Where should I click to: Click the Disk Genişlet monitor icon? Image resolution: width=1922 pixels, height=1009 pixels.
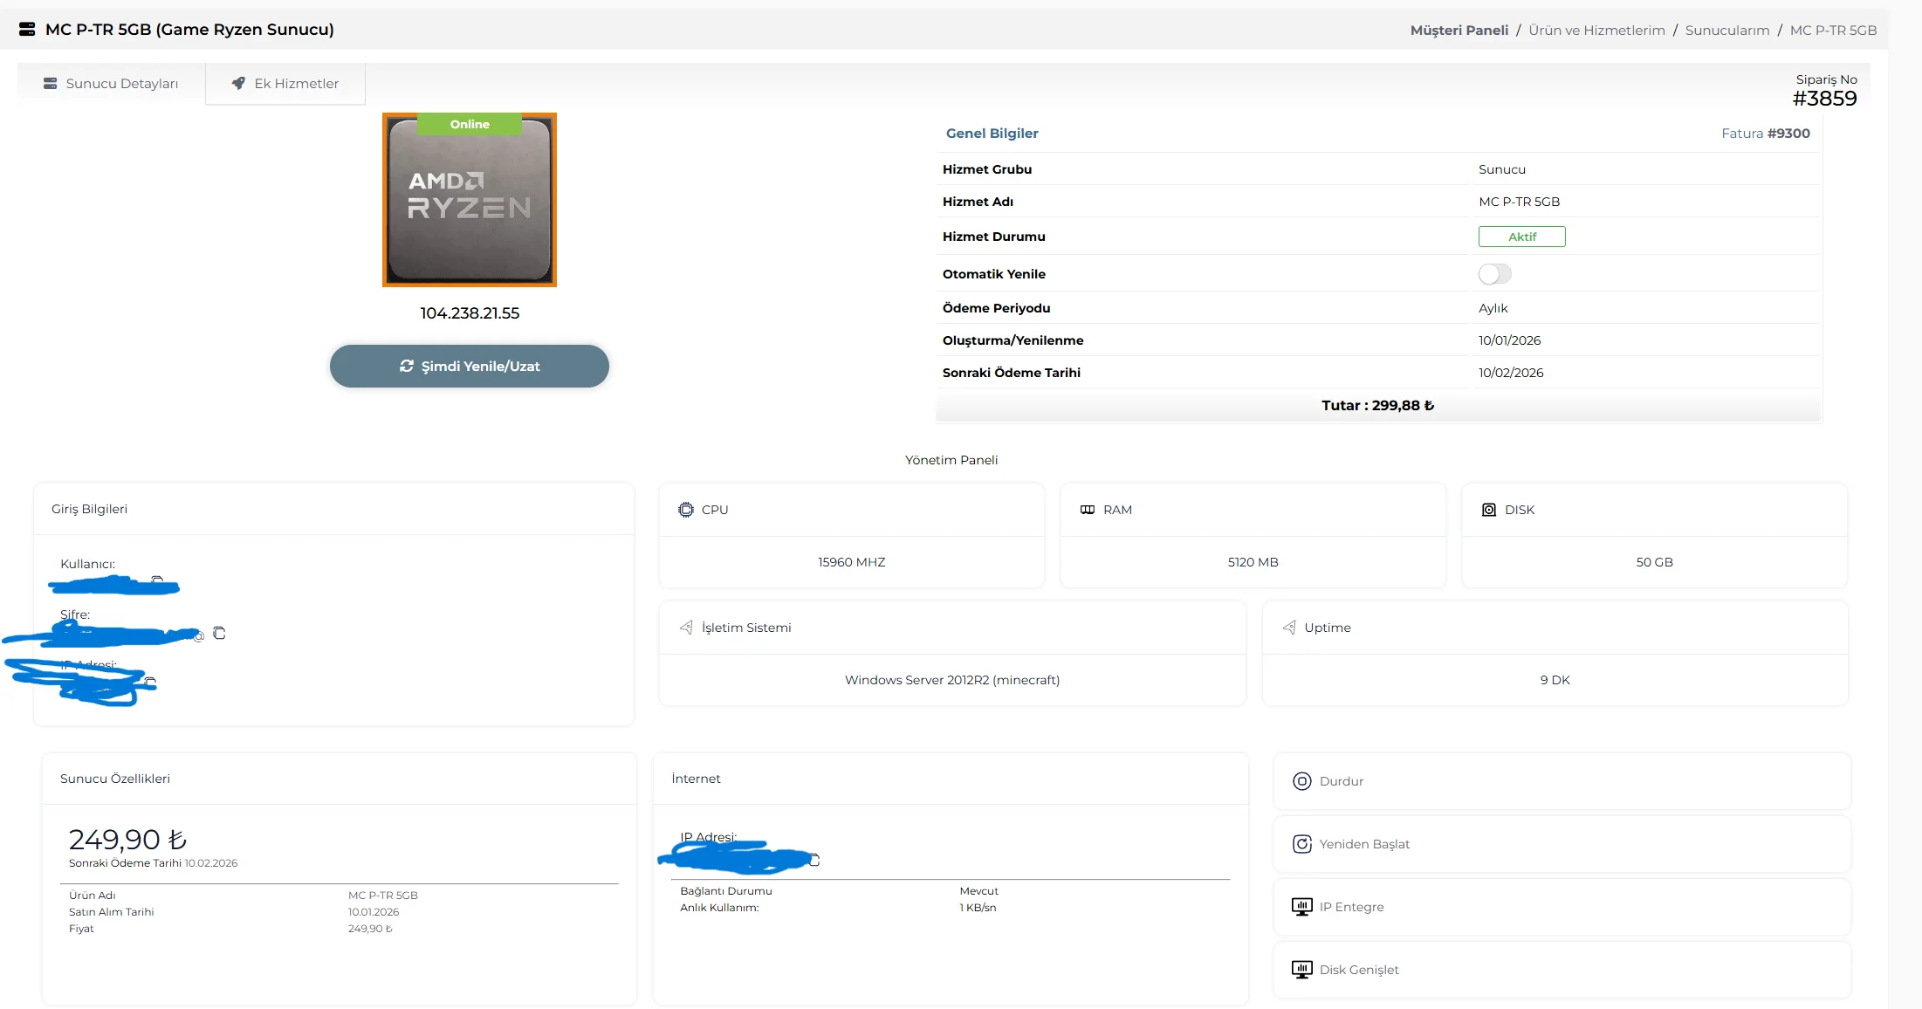1301,970
